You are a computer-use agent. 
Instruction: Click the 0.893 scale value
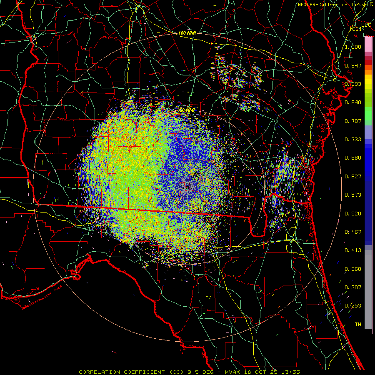click(353, 84)
